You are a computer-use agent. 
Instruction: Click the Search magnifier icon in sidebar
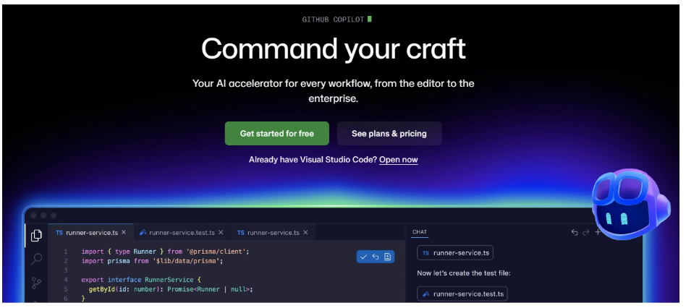(x=36, y=259)
